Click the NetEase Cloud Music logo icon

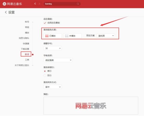4,4
